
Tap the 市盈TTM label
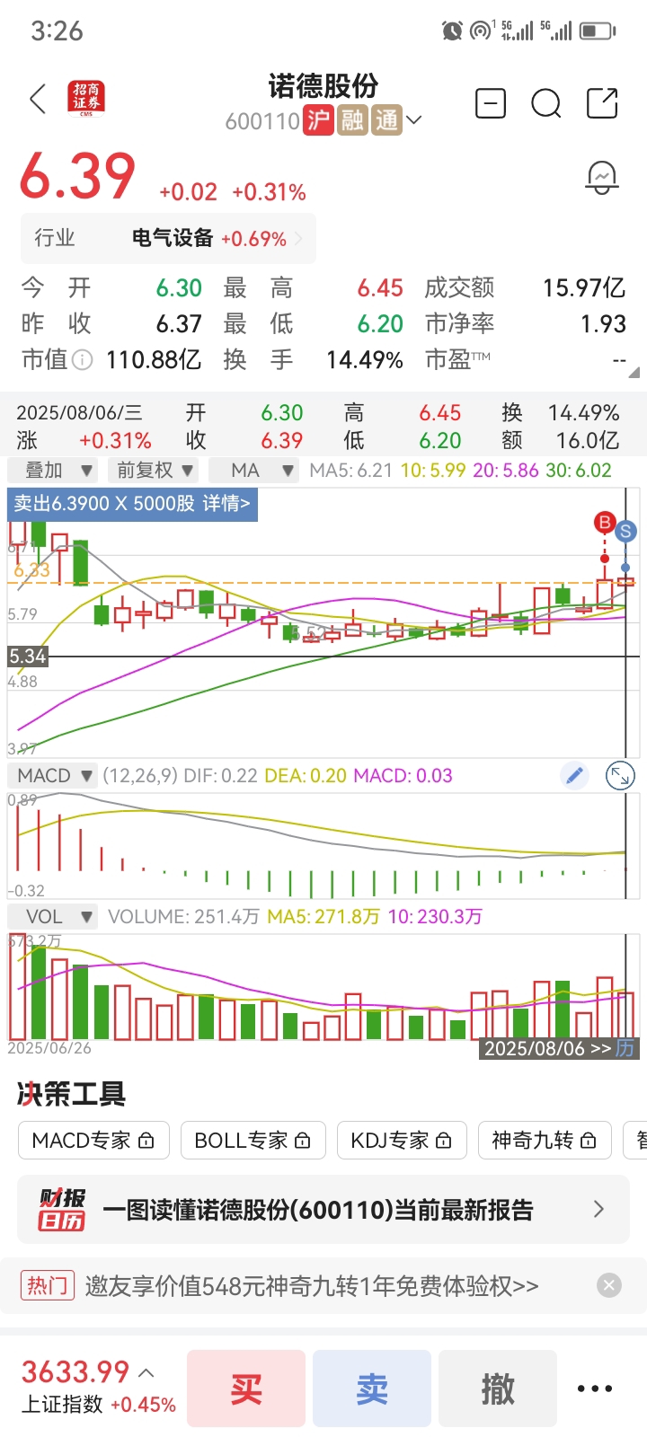click(458, 360)
